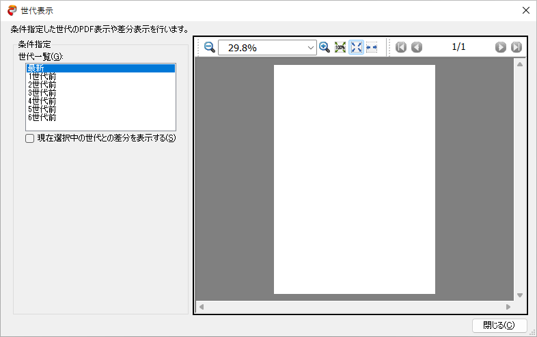Choose 4世代前 generation
537x337 pixels.
100,101
